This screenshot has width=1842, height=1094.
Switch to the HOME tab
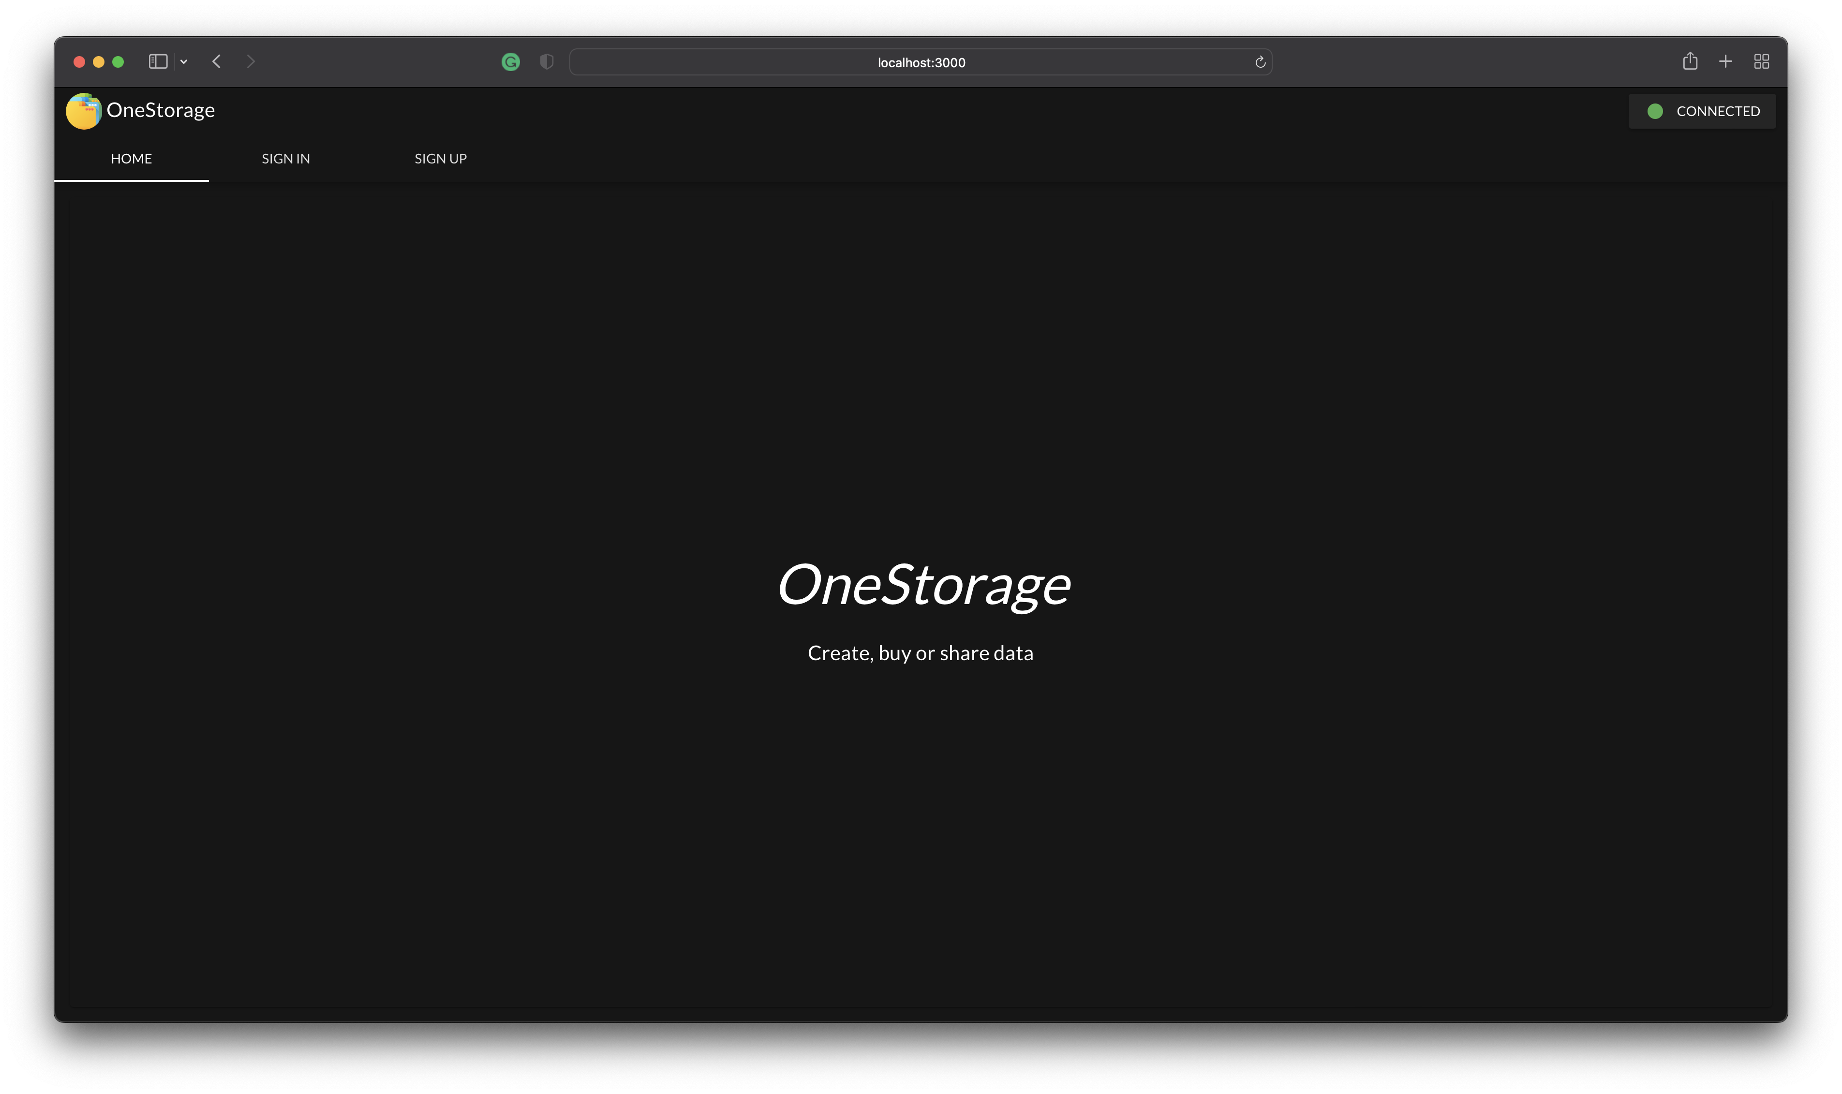(131, 159)
